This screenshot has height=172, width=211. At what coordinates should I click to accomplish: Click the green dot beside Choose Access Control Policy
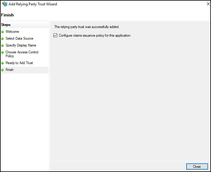pos(2,52)
